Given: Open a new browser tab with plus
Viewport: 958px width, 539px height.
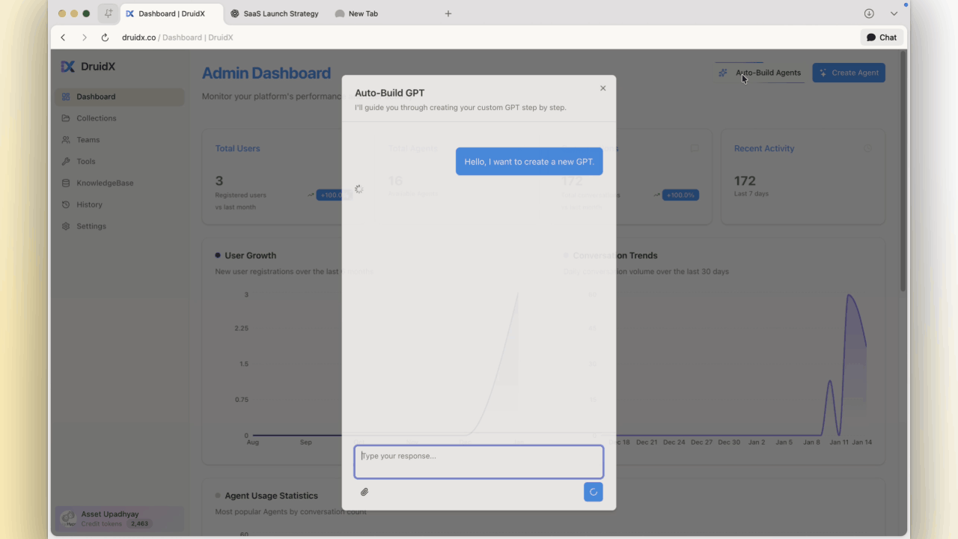Looking at the screenshot, I should [448, 13].
